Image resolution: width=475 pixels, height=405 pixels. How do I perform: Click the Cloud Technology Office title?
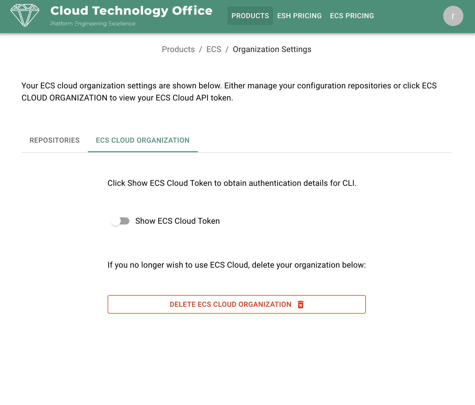tap(131, 11)
